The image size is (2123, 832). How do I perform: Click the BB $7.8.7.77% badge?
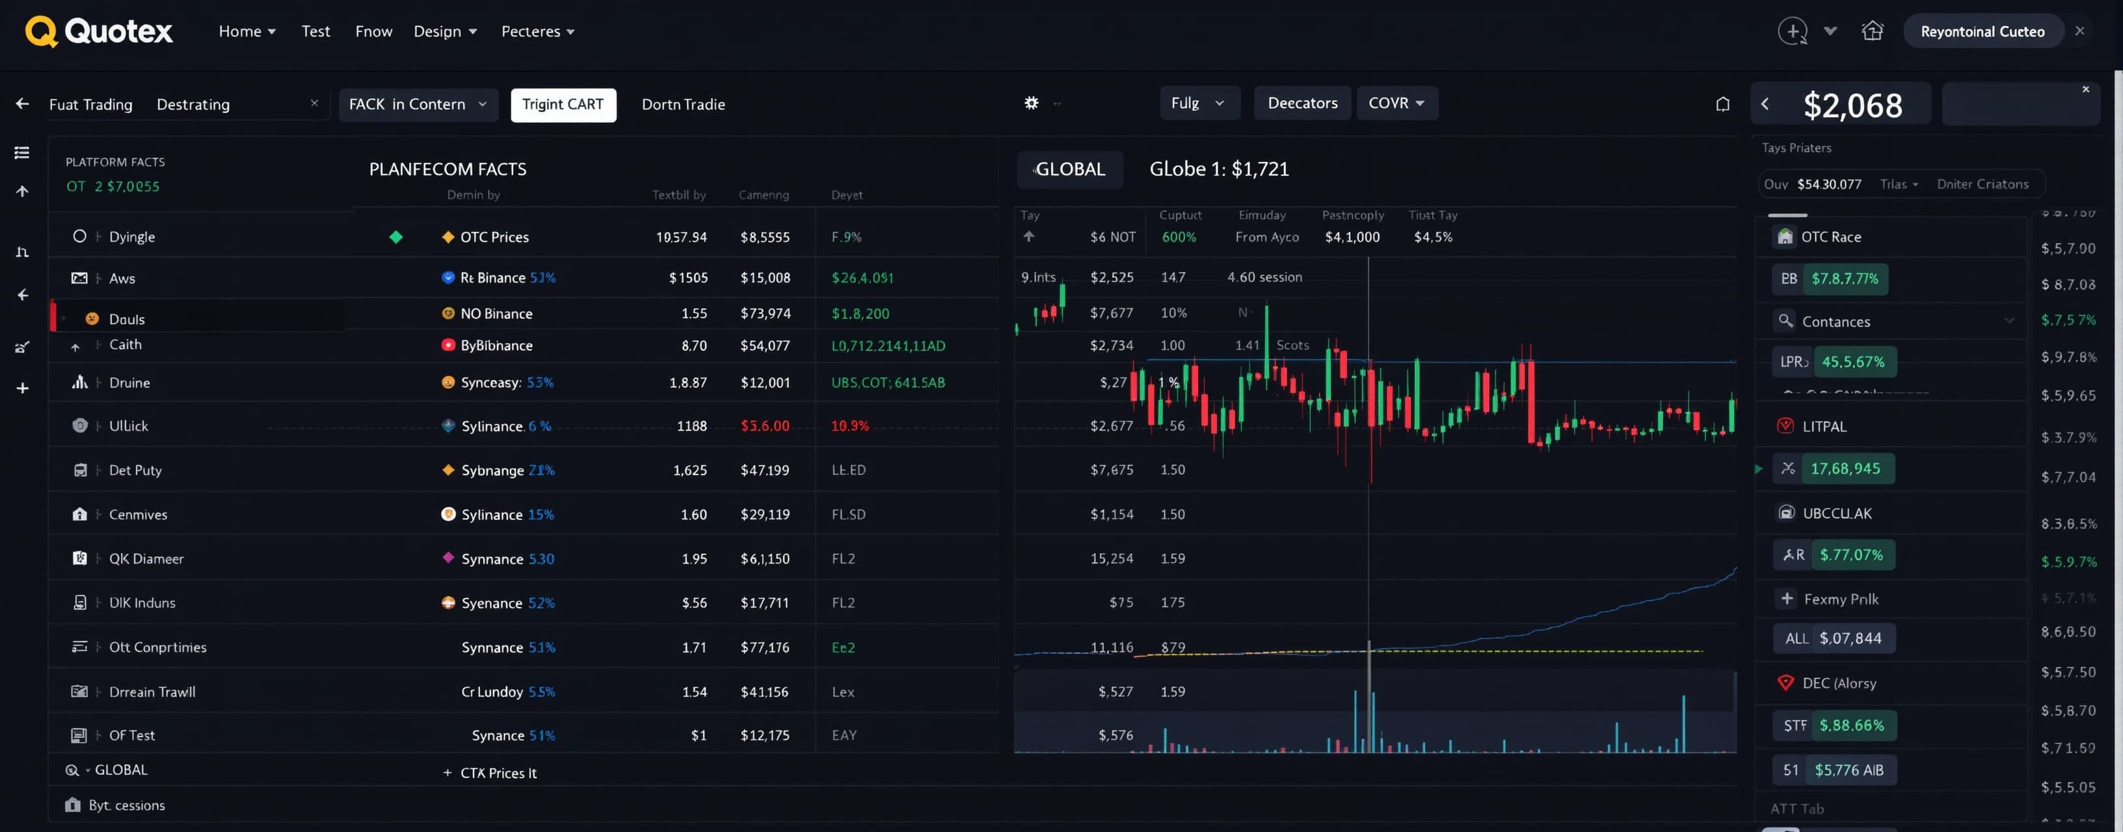point(1830,278)
